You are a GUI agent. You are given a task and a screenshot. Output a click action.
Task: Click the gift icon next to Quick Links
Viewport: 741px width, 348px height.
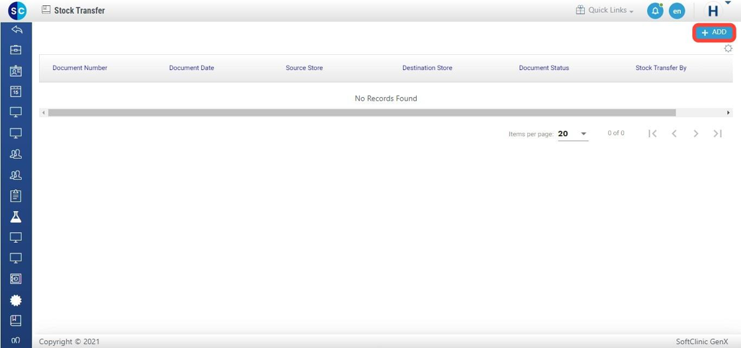[580, 10]
